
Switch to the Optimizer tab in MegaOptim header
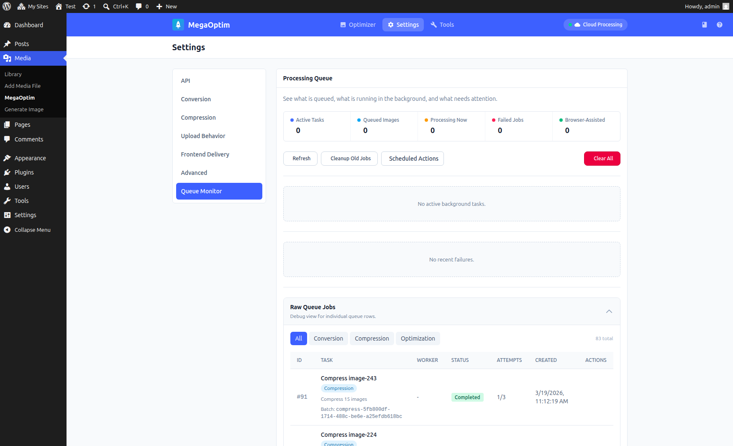pyautogui.click(x=358, y=25)
